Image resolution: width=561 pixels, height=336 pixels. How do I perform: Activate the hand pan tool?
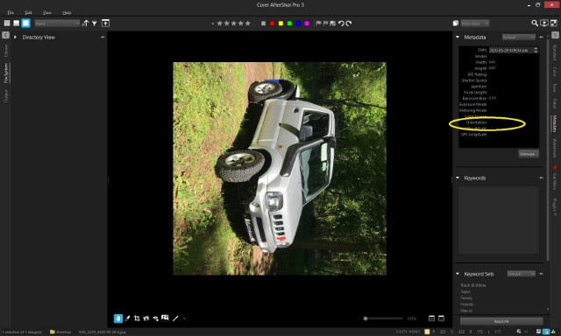[118, 318]
